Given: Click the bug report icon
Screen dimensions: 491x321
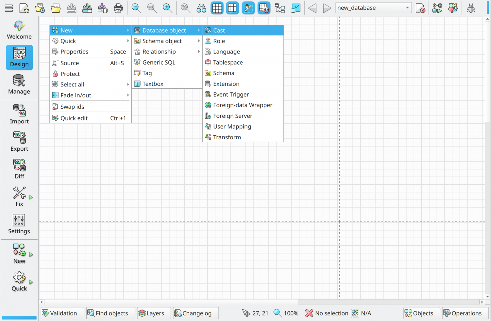Looking at the screenshot, I should (471, 8).
